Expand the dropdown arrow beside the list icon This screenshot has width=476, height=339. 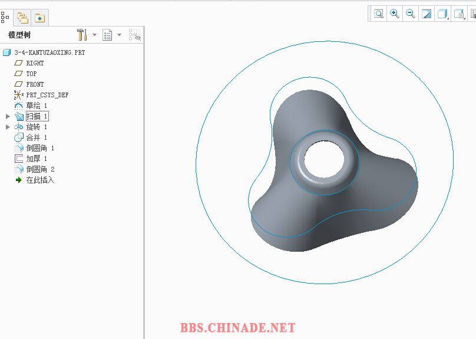click(120, 35)
